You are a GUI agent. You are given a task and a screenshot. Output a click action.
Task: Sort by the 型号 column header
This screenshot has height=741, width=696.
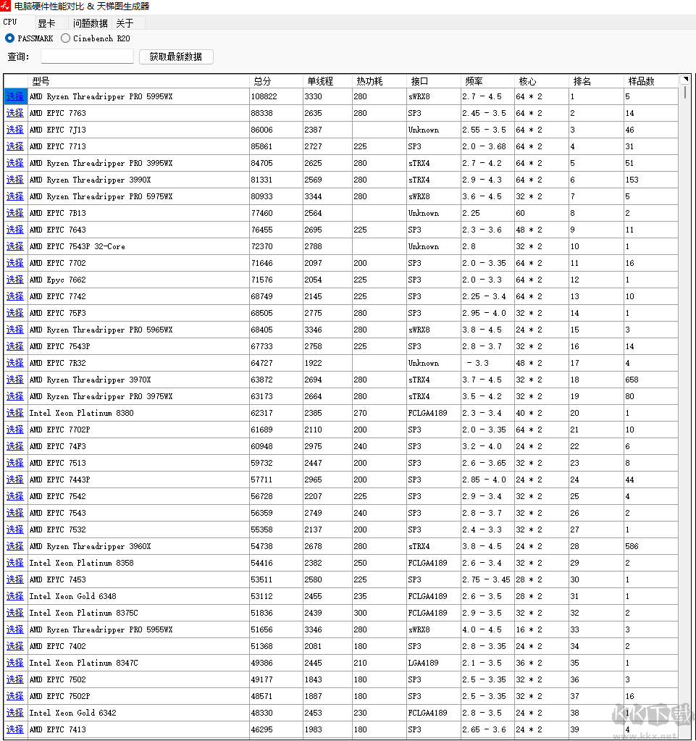click(x=138, y=81)
